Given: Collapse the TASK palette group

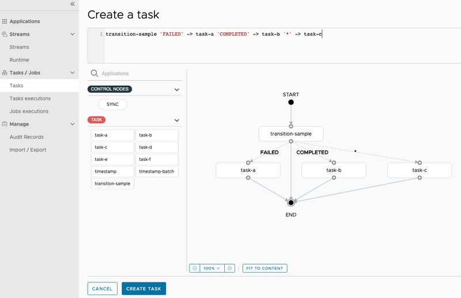Looking at the screenshot, I should (x=177, y=120).
